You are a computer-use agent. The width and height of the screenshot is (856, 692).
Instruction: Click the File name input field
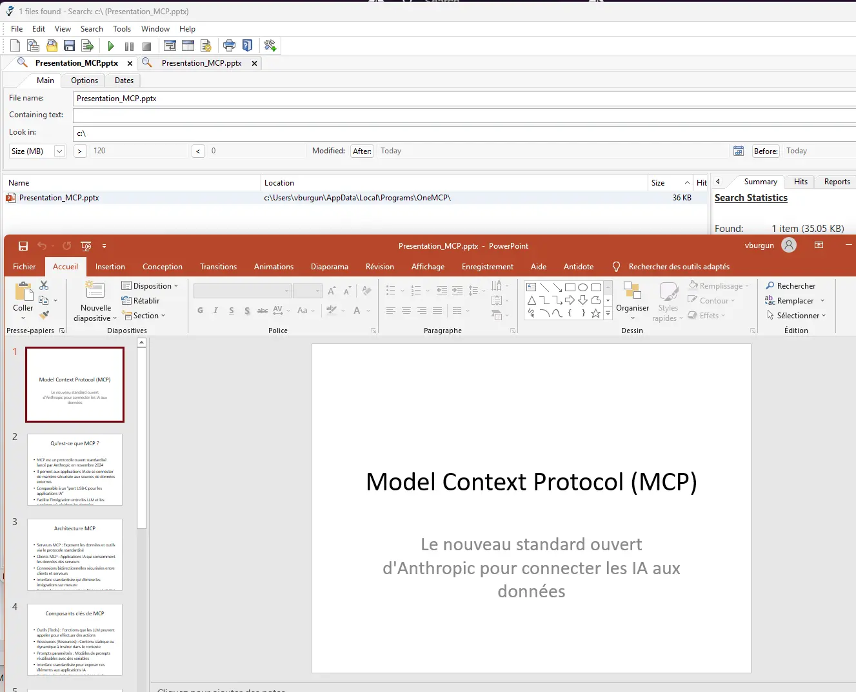click(x=464, y=99)
